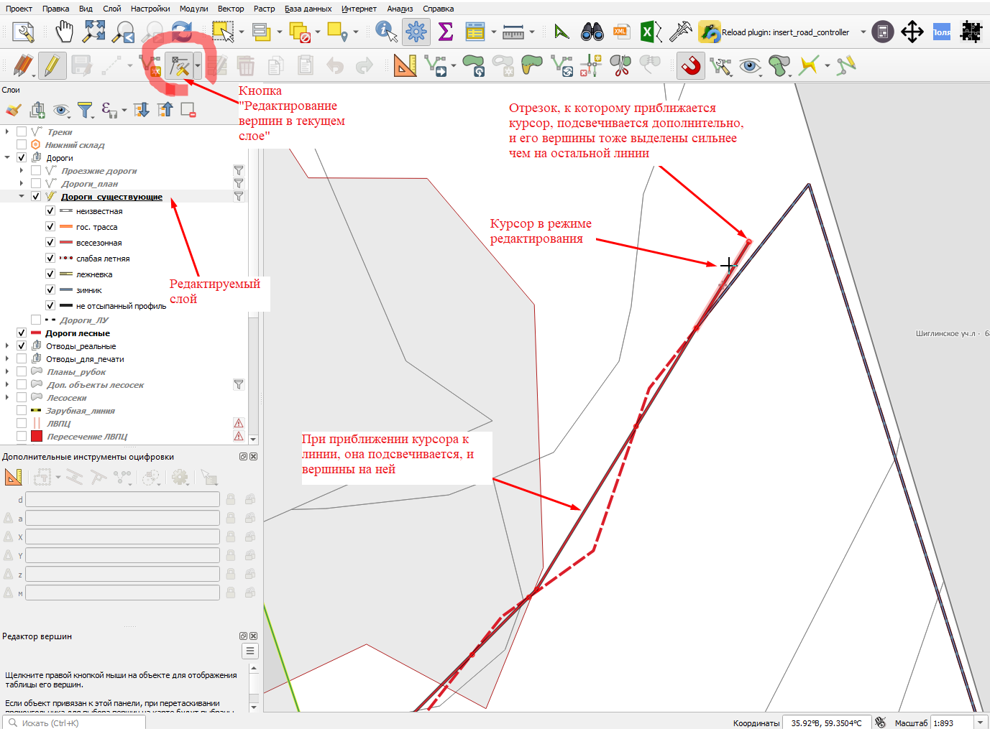The height and width of the screenshot is (729, 990).
Task: Expand the Отводы_реальные group
Action: 7,346
